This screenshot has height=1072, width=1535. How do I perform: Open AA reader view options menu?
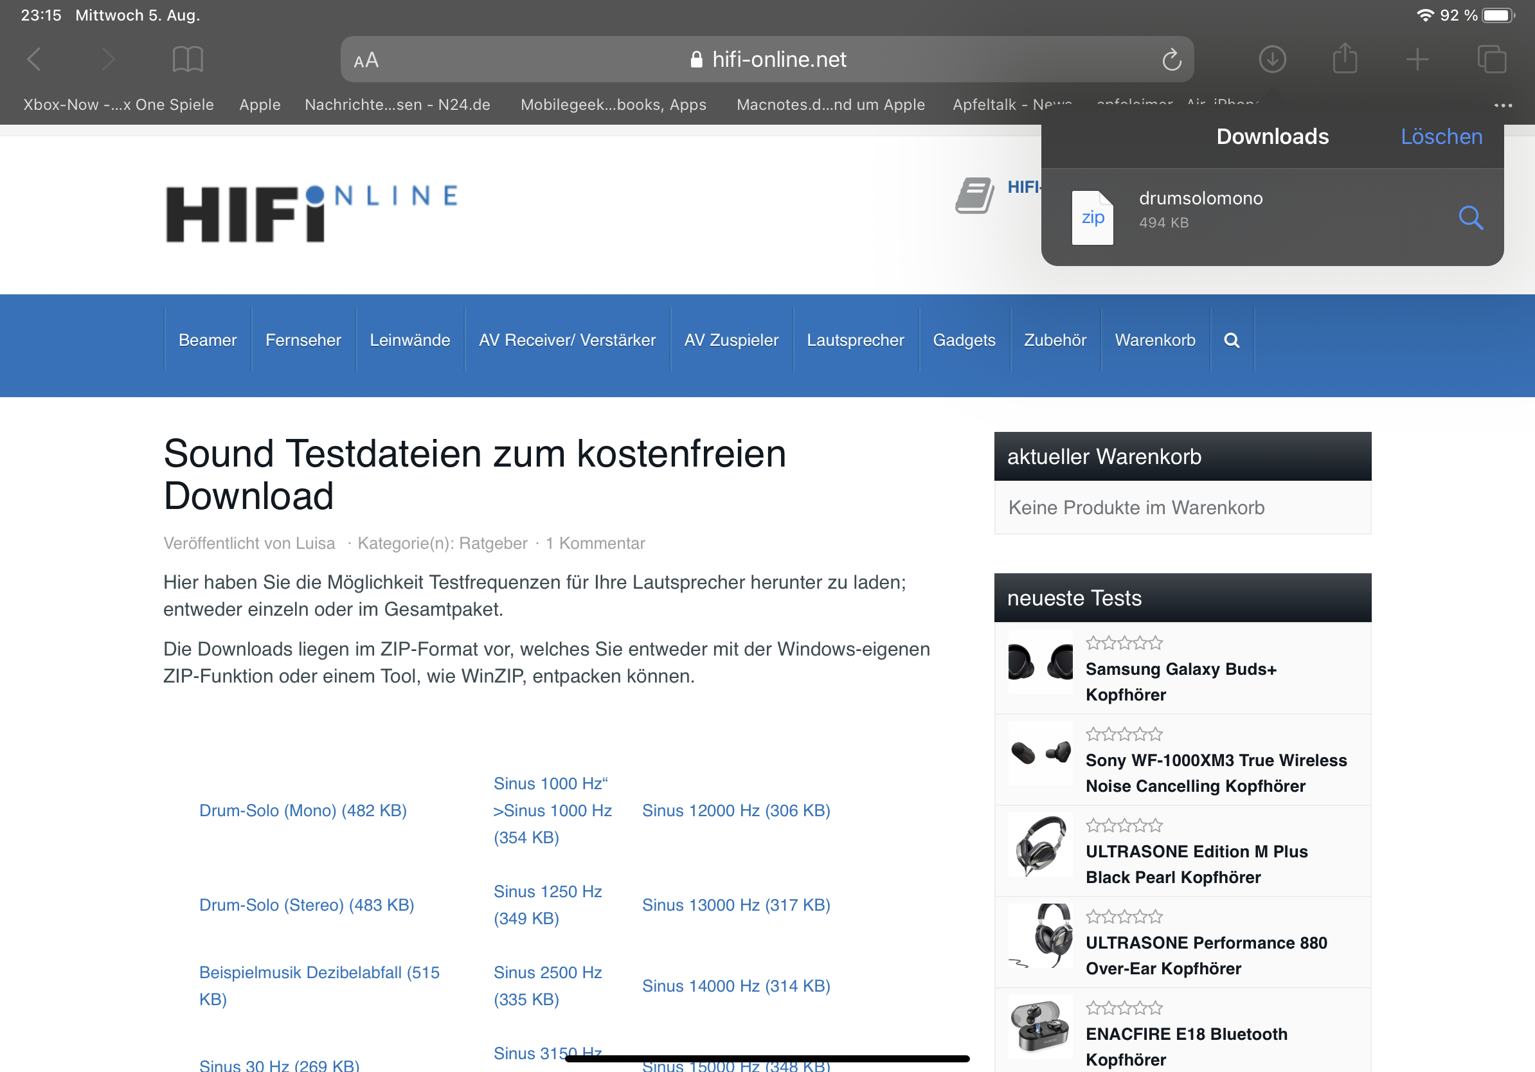click(366, 61)
